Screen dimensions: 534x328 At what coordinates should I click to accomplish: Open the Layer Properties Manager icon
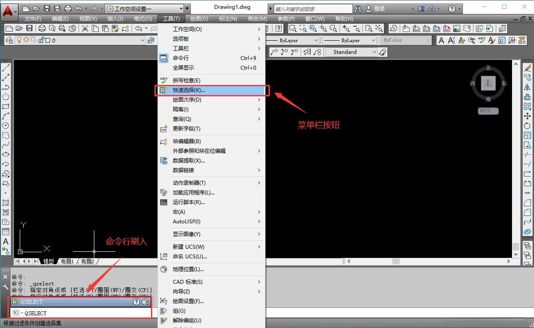pos(10,40)
